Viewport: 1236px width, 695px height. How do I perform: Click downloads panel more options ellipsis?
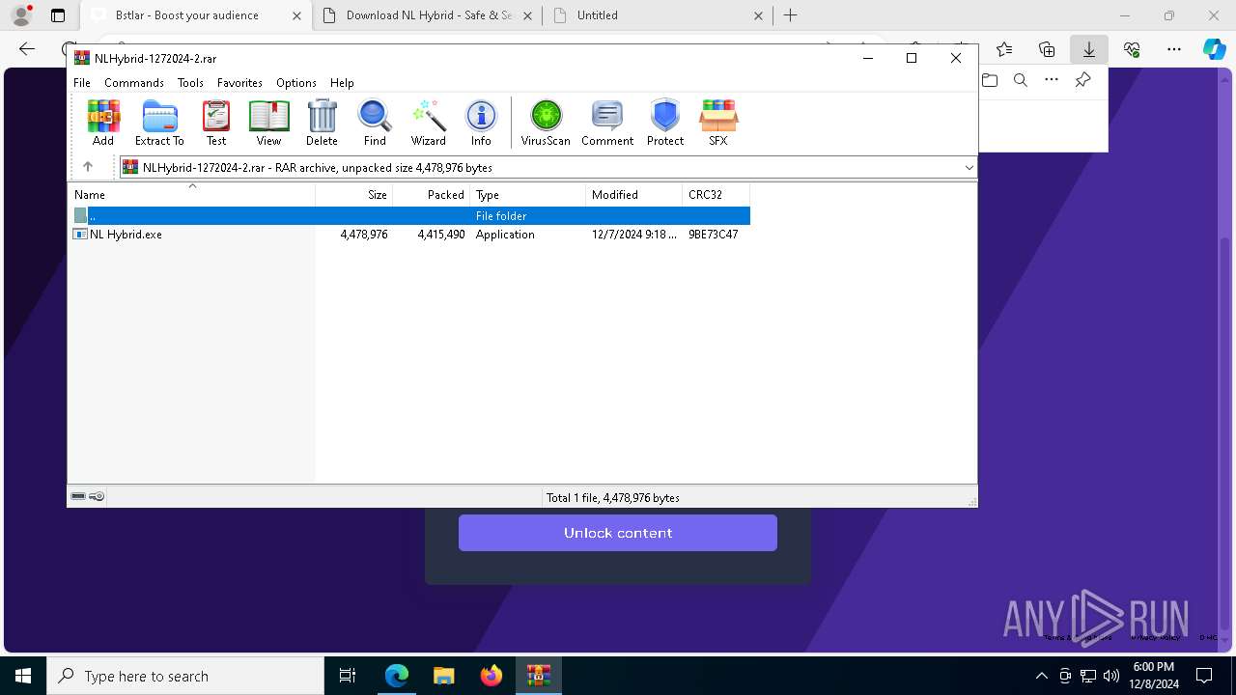pyautogui.click(x=1052, y=80)
